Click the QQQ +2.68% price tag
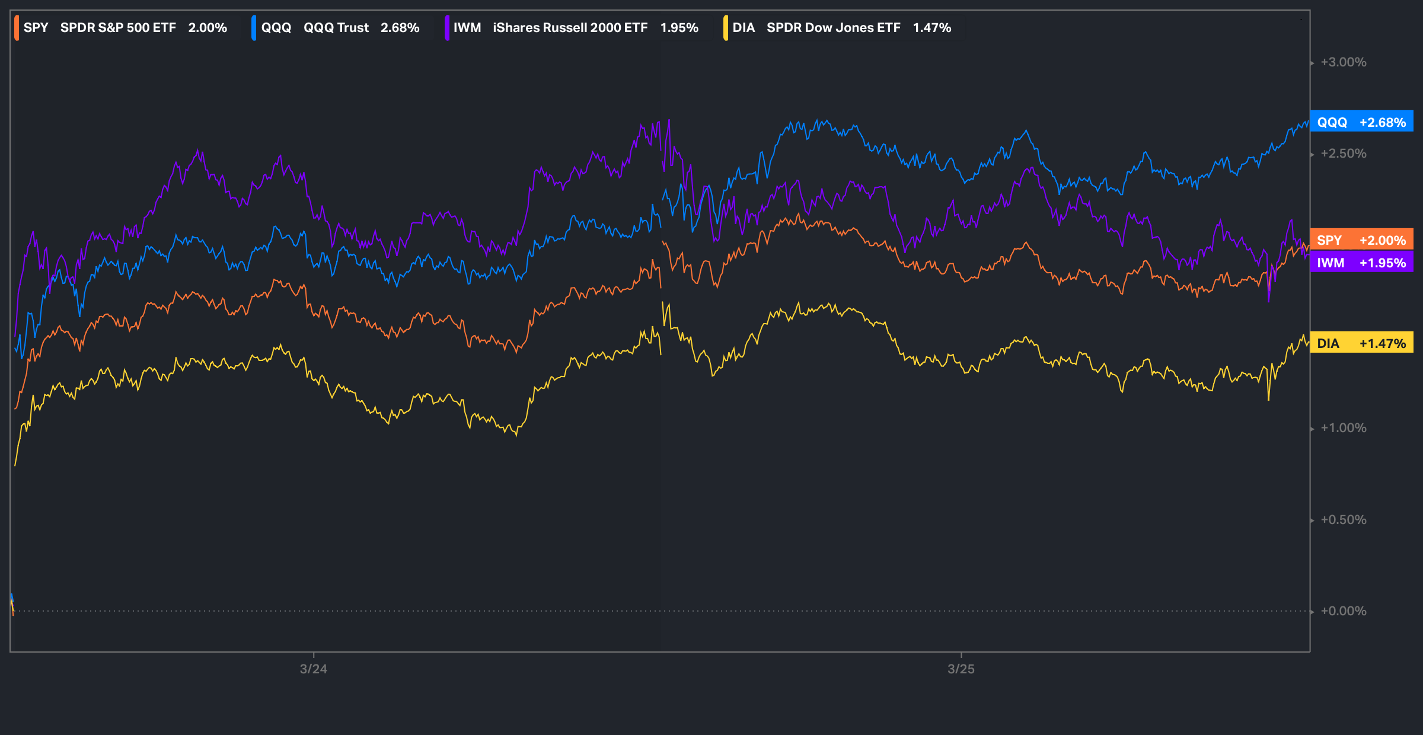The height and width of the screenshot is (735, 1423). (1361, 122)
